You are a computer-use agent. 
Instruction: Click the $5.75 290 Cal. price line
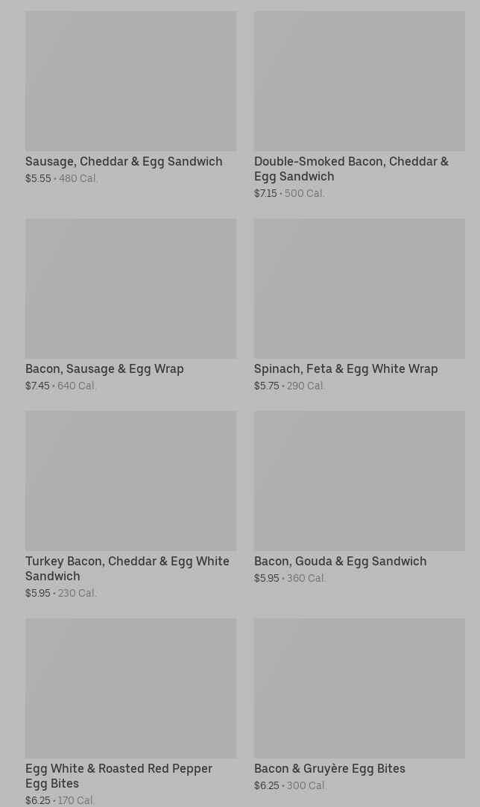289,386
